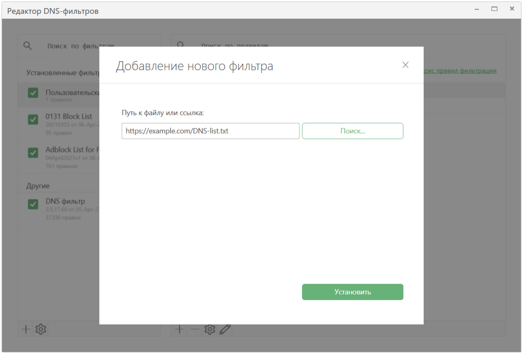523x354 pixels.
Task: Toggle the Adblock List checkbox
Action: tap(33, 152)
